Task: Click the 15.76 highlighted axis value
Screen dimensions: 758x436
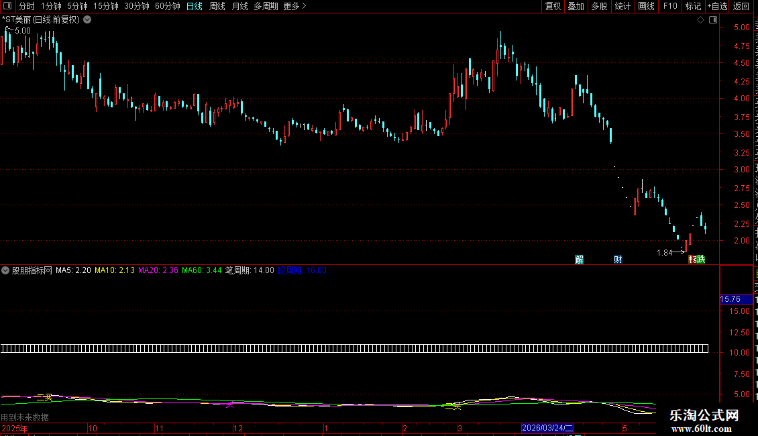Action: 736,299
